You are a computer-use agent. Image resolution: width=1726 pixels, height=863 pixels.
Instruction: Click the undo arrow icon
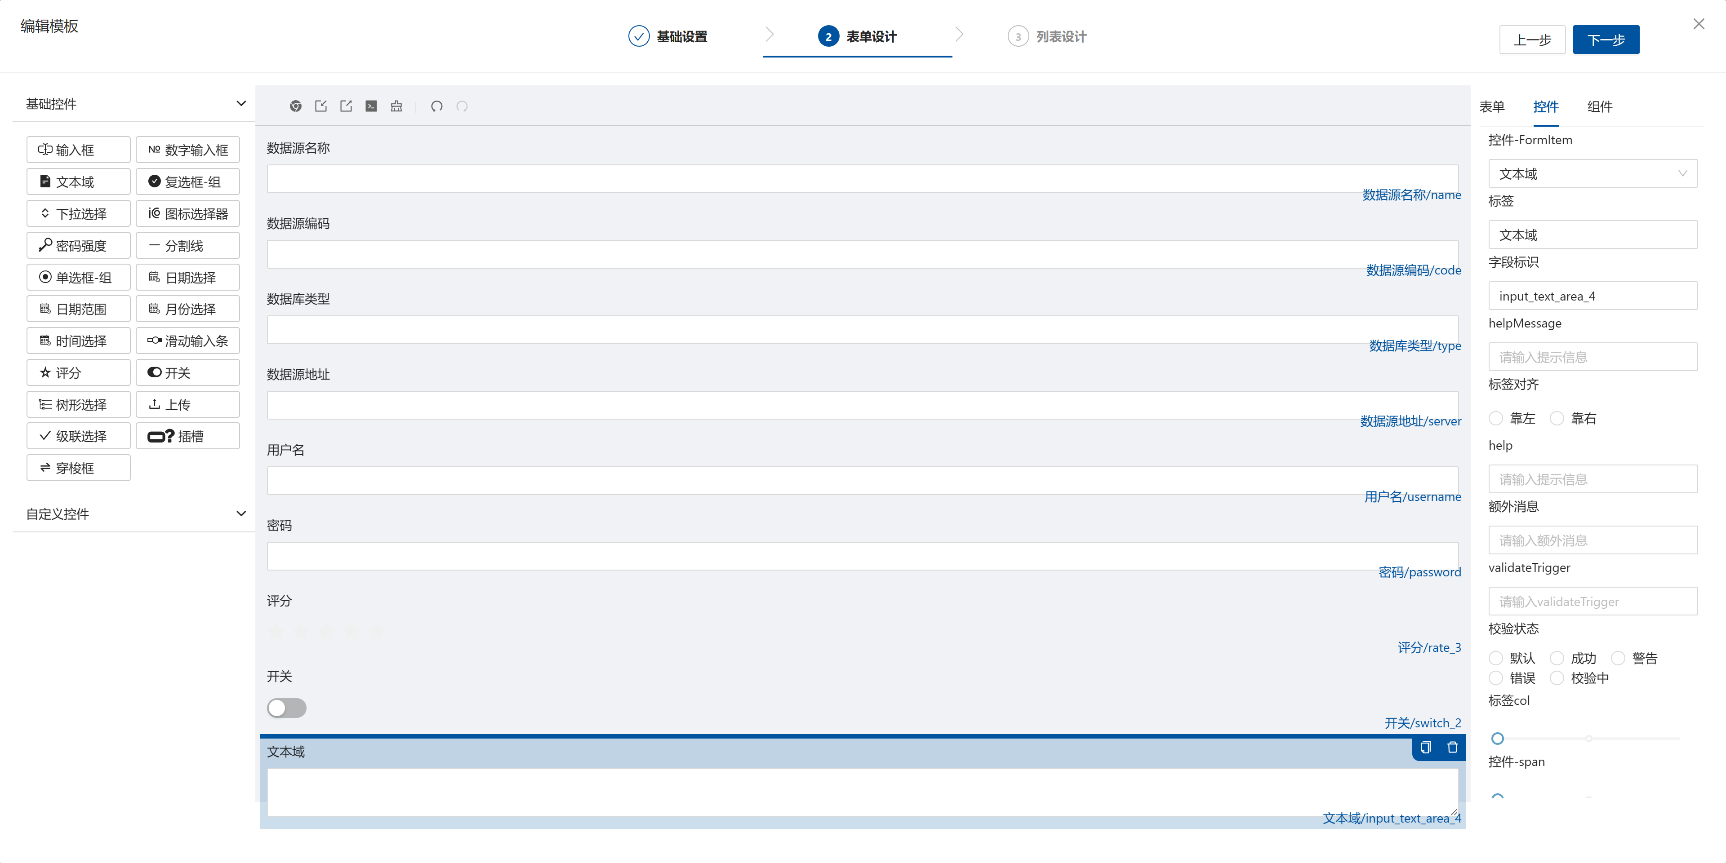click(437, 106)
